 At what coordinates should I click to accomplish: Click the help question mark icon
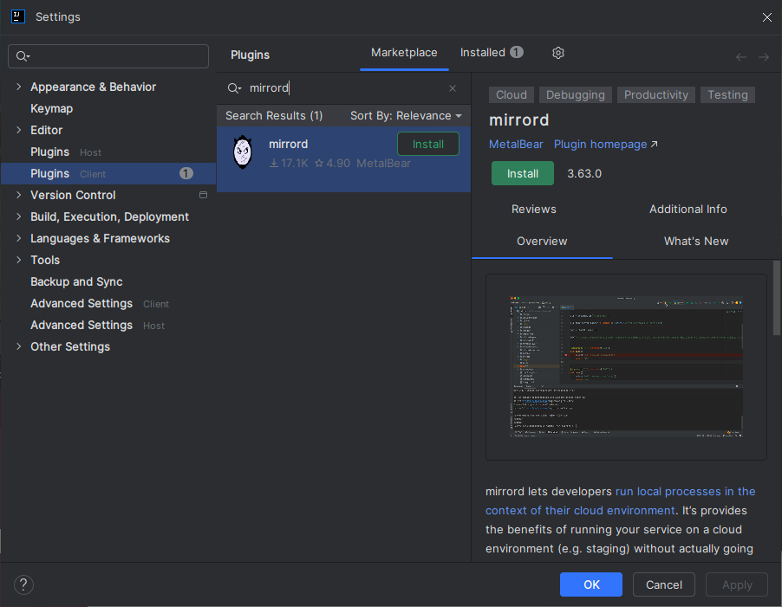23,584
